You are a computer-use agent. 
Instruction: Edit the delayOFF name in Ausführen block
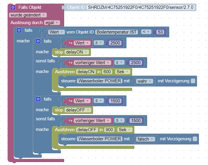pos(87,130)
